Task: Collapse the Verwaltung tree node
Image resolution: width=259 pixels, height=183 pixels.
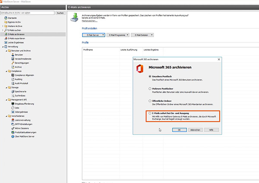Action: pyautogui.click(x=3, y=46)
